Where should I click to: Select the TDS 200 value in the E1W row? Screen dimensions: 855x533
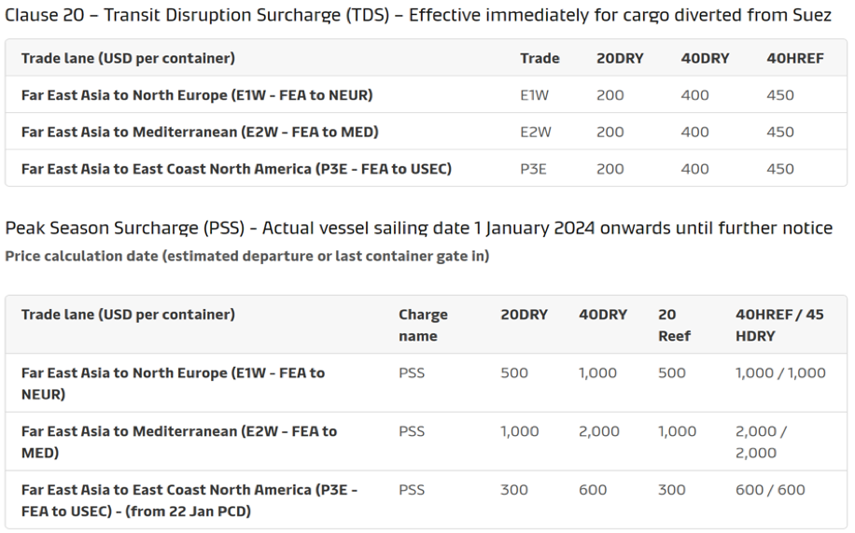(610, 95)
